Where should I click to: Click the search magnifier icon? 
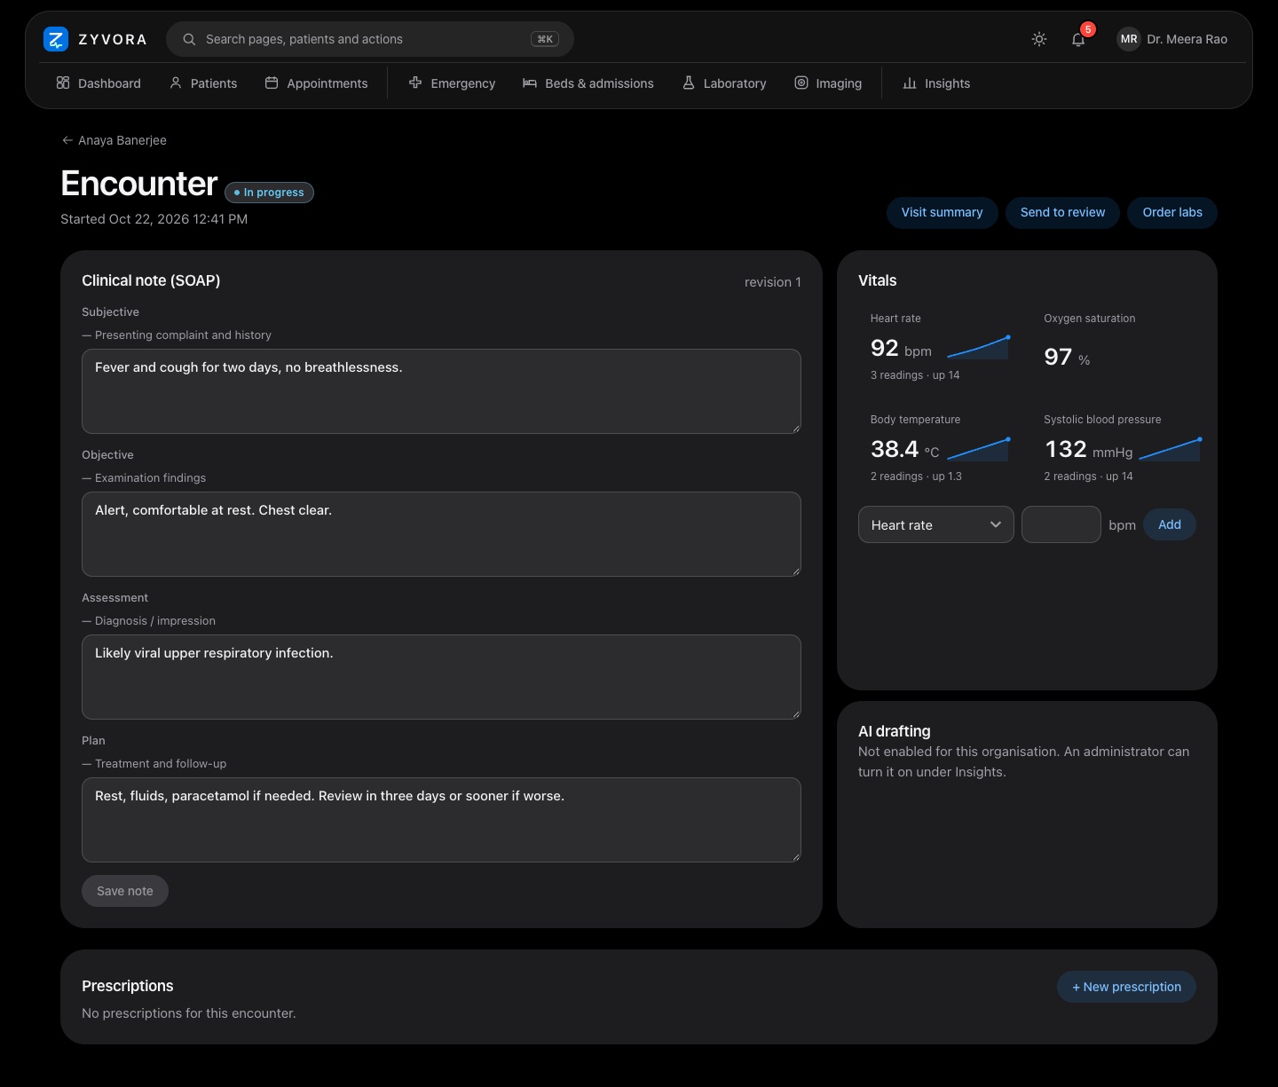pyautogui.click(x=189, y=39)
